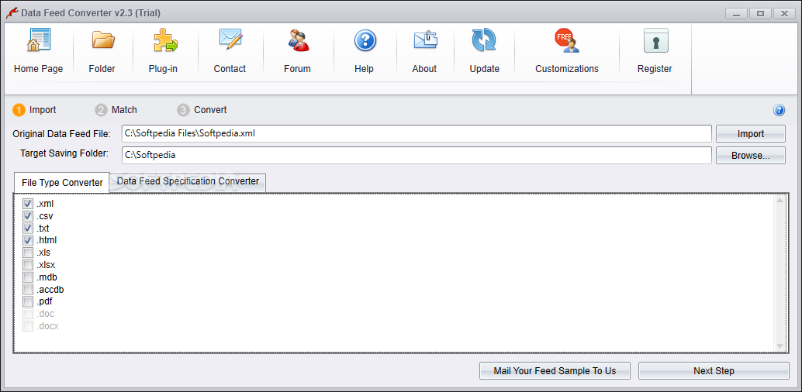Click the Folder toolbar icon
The image size is (802, 392).
103,40
